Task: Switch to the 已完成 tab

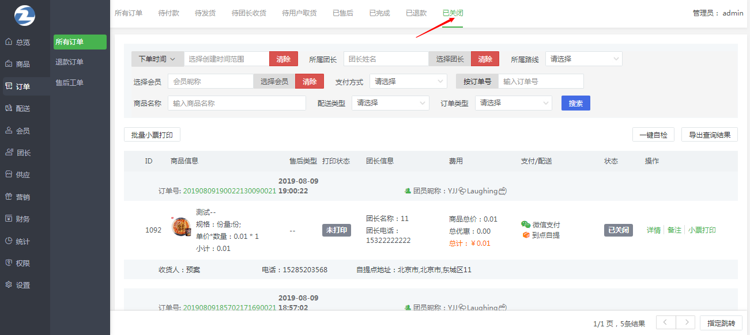Action: coord(380,13)
